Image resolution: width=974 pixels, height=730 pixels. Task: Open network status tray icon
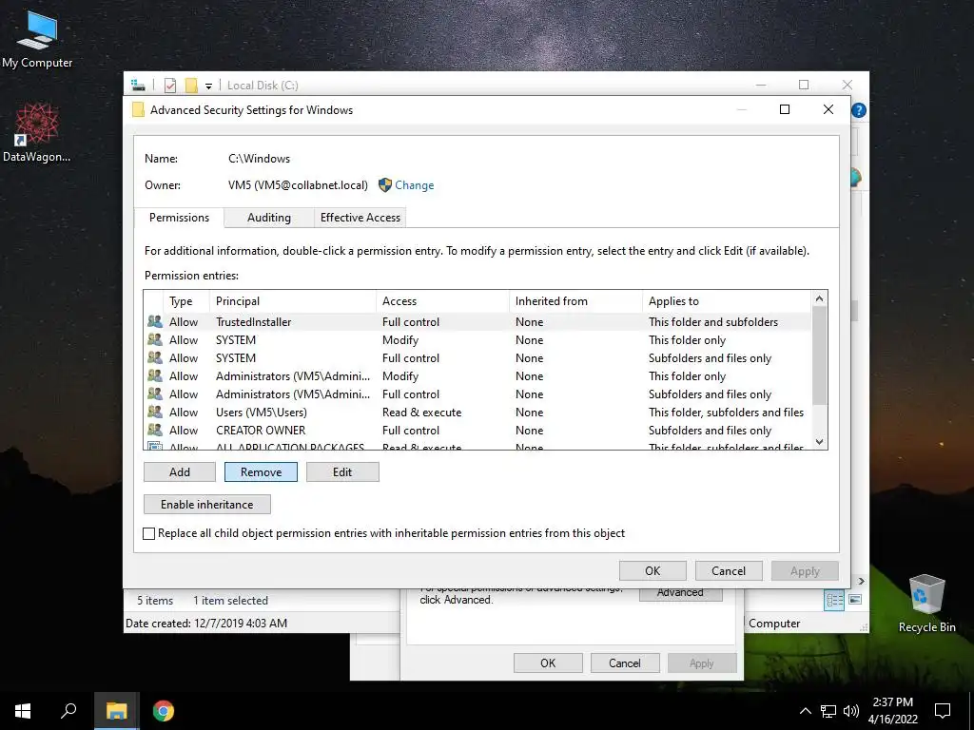point(828,711)
